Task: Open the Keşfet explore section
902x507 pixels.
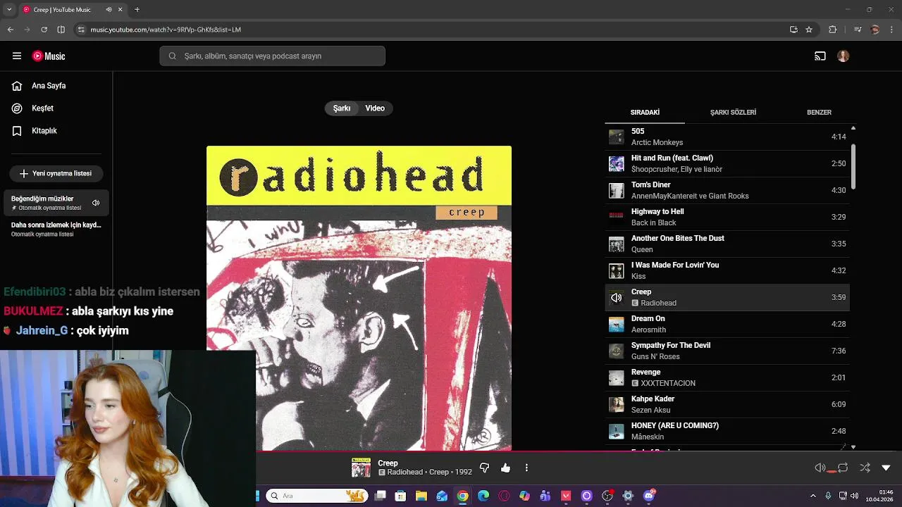Action: point(42,108)
